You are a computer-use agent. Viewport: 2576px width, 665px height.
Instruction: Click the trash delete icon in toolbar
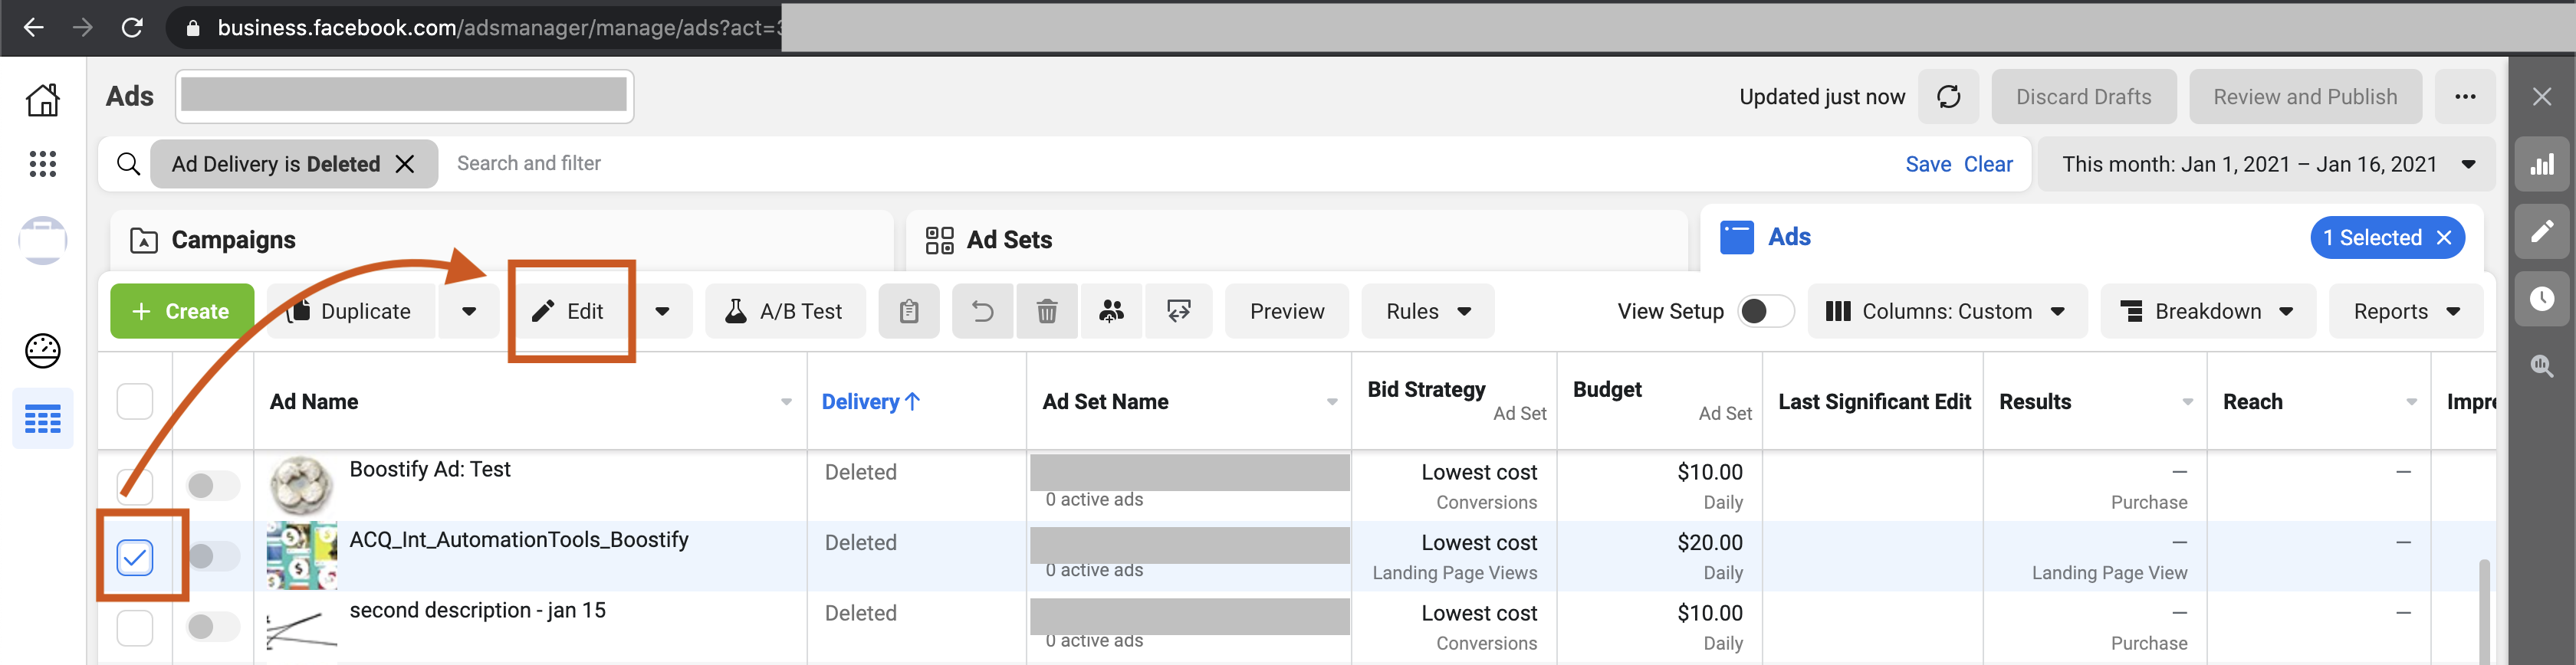pos(1046,312)
